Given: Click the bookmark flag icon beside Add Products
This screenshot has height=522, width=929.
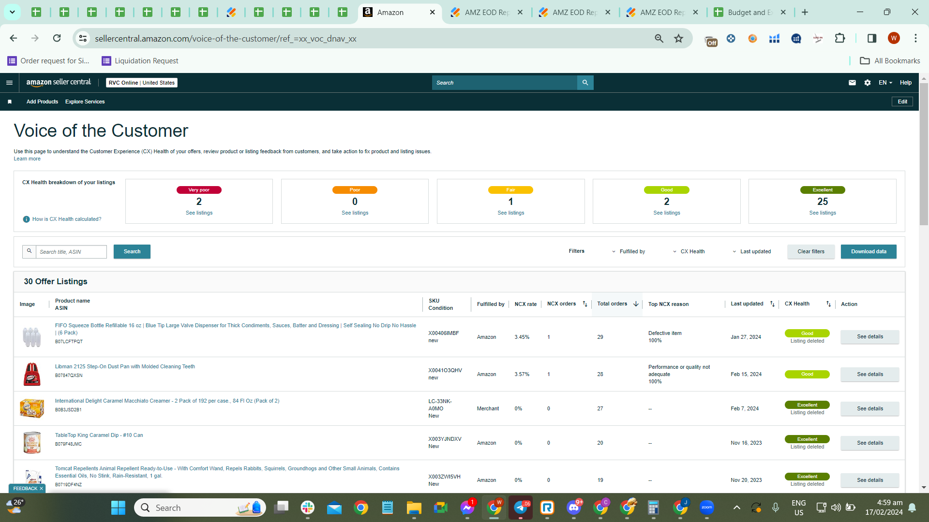Looking at the screenshot, I should coord(10,101).
